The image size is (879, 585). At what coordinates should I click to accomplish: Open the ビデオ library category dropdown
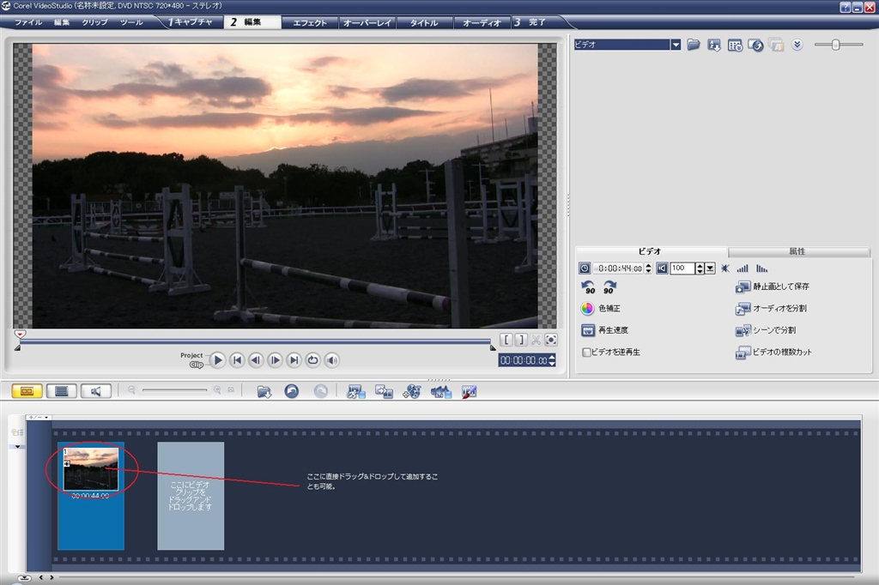(x=676, y=45)
